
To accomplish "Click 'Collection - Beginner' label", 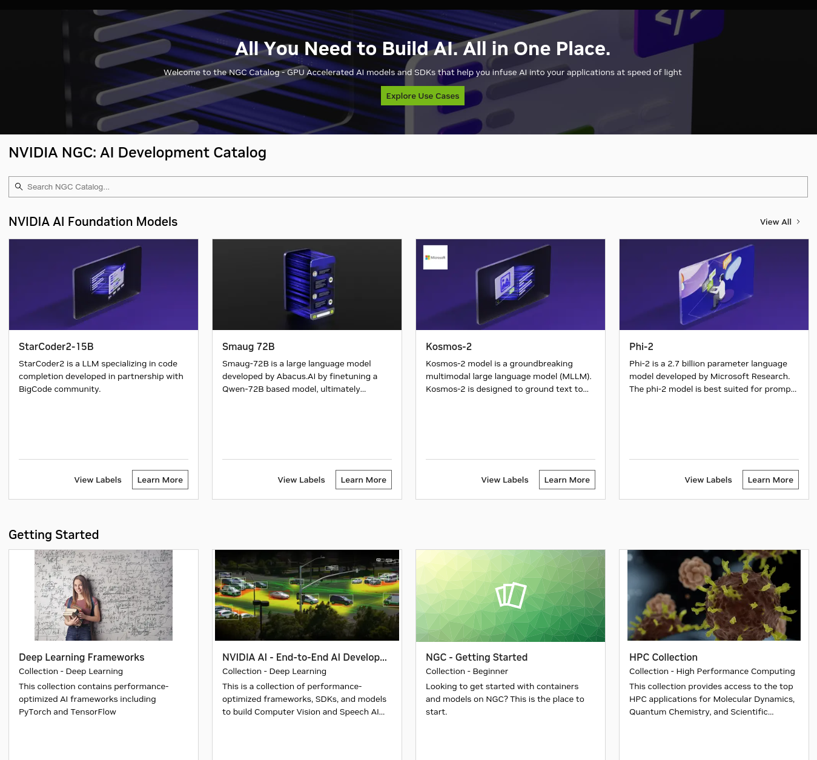I will tap(467, 671).
